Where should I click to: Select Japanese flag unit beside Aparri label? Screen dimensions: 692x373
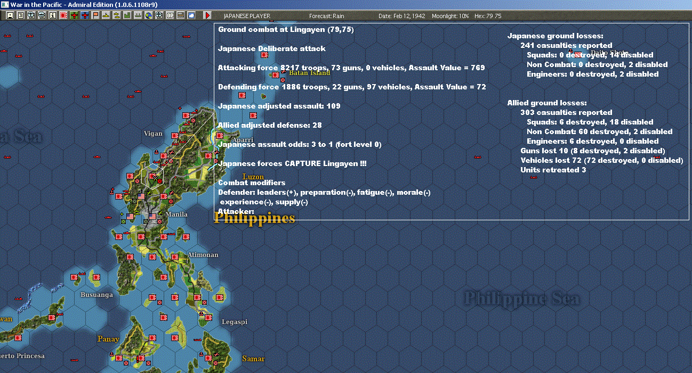coord(219,136)
